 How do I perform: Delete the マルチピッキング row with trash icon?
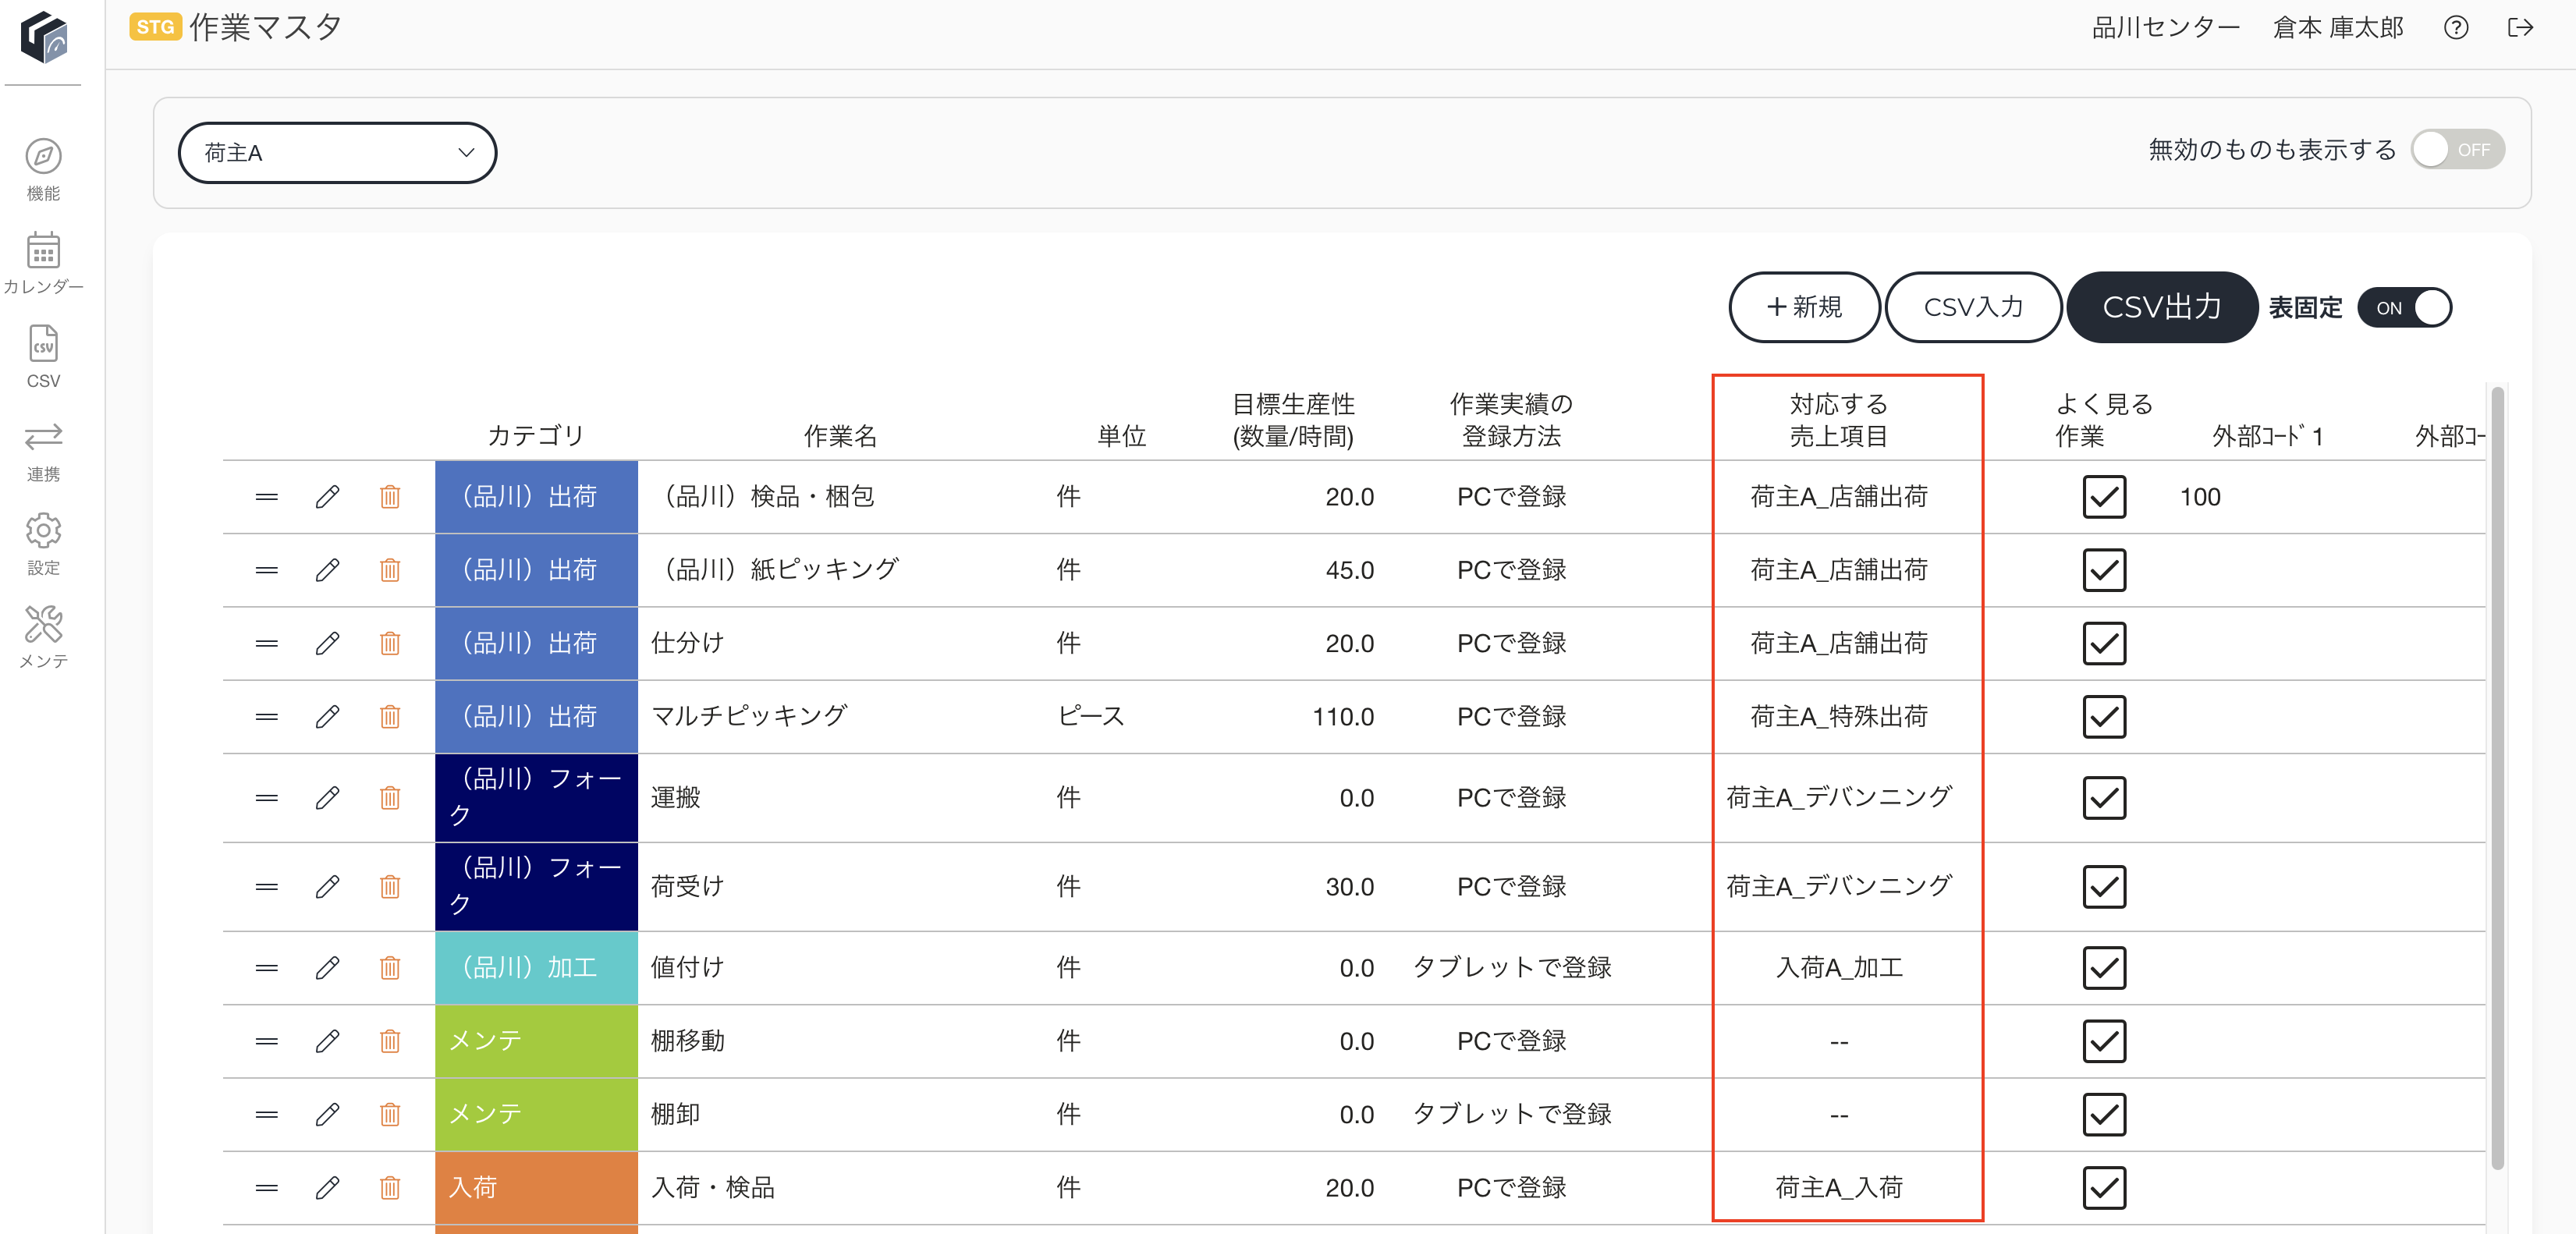[x=390, y=717]
